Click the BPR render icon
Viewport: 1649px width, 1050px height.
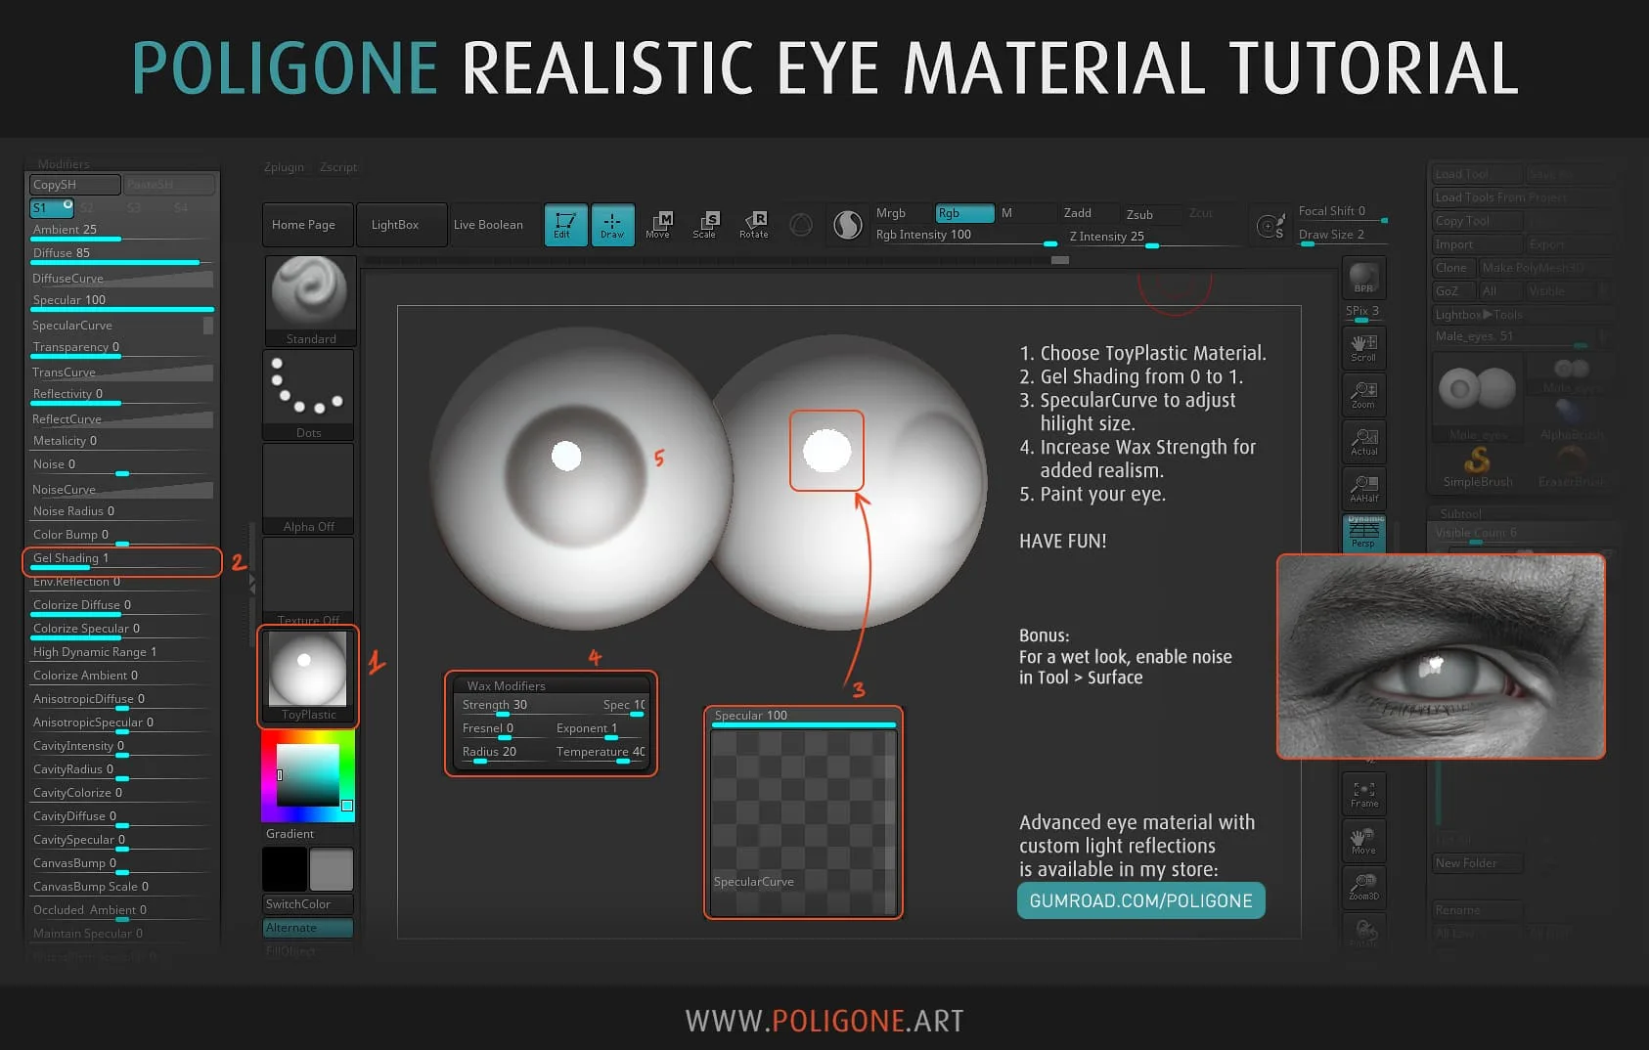1362,278
